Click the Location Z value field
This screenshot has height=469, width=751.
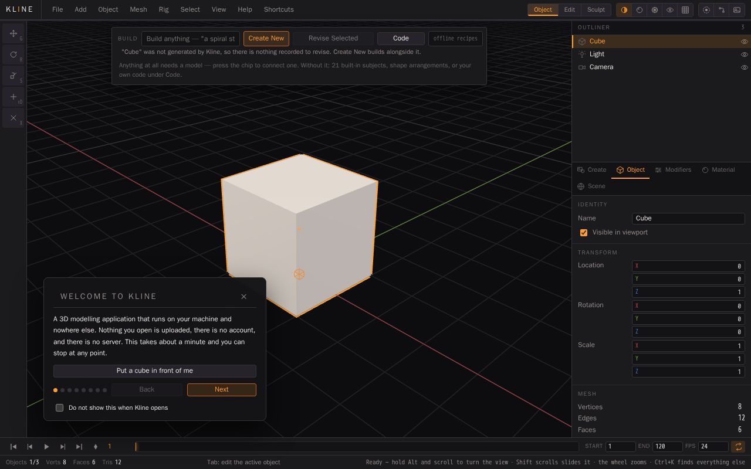tap(688, 292)
